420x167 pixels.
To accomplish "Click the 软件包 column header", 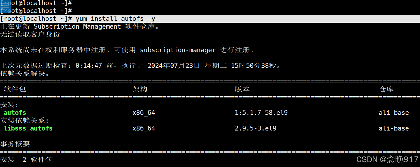I will coord(15,89).
